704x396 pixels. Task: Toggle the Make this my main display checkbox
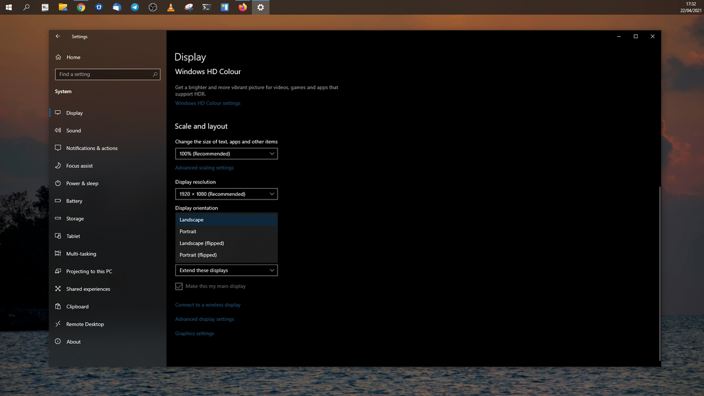tap(179, 286)
